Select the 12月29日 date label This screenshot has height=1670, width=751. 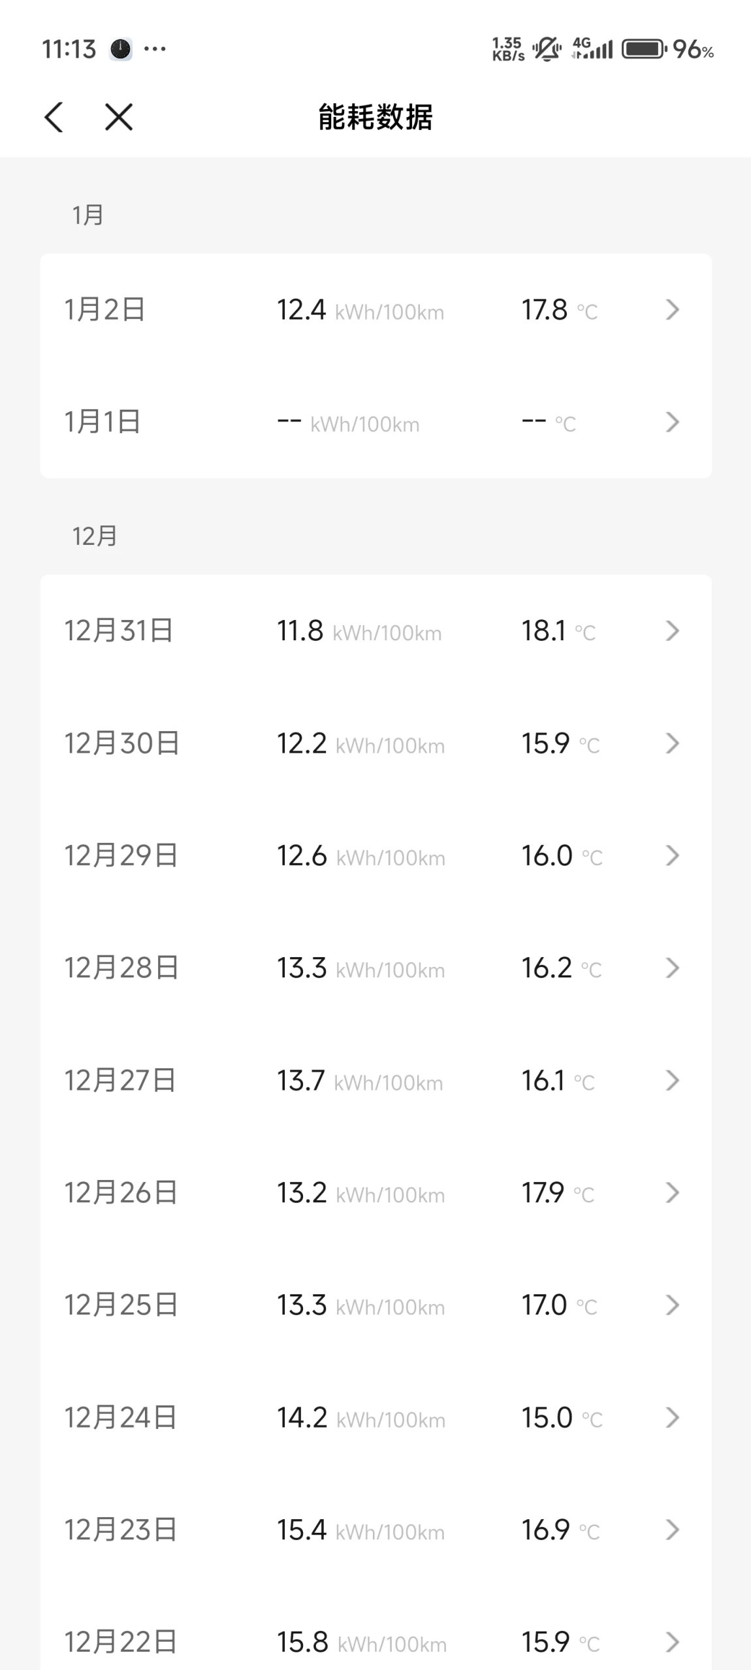[x=121, y=855]
